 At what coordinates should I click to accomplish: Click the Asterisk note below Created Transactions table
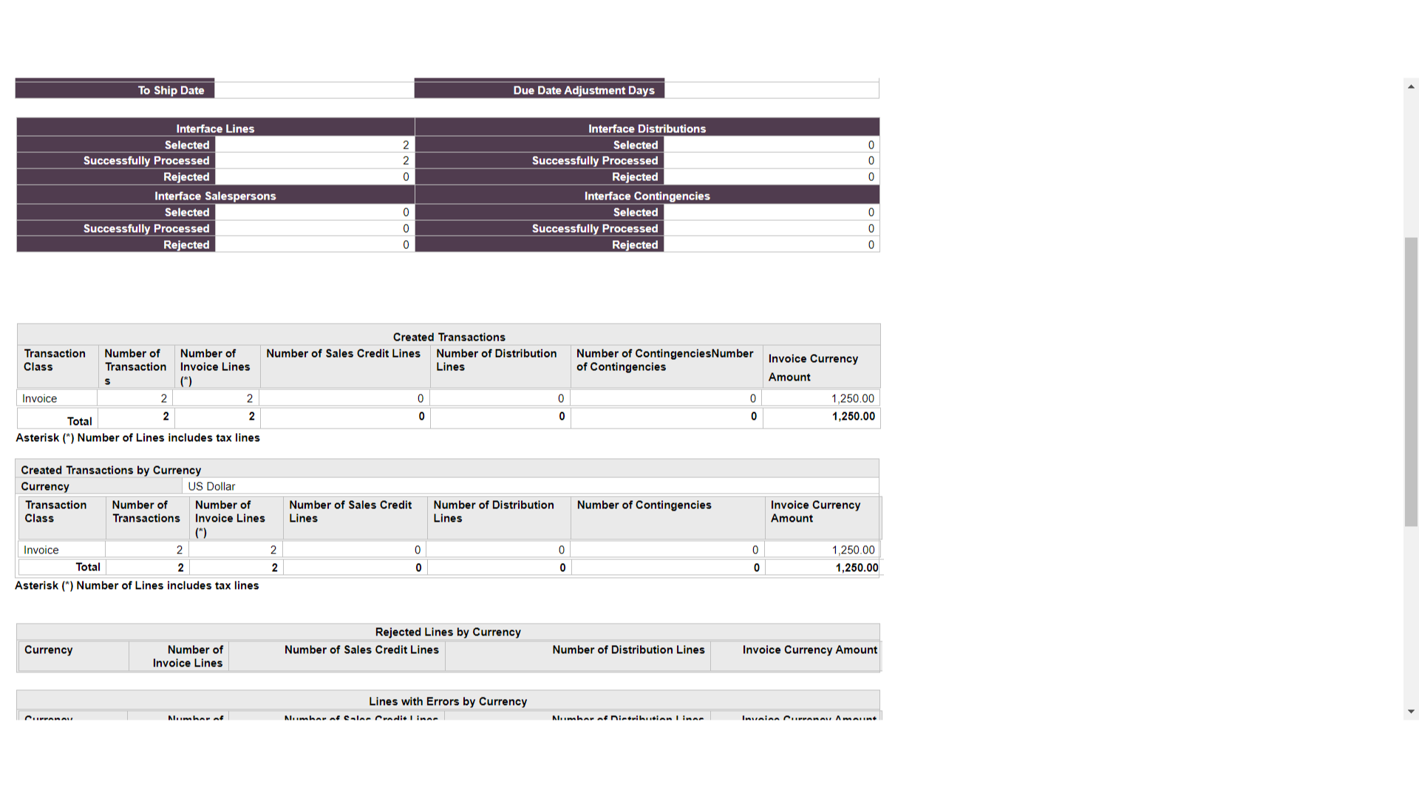tap(137, 437)
